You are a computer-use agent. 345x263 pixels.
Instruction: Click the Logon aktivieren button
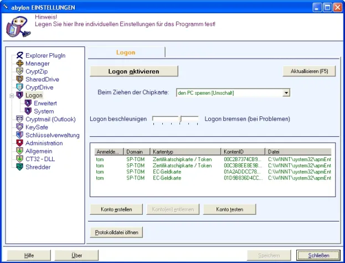click(x=133, y=71)
